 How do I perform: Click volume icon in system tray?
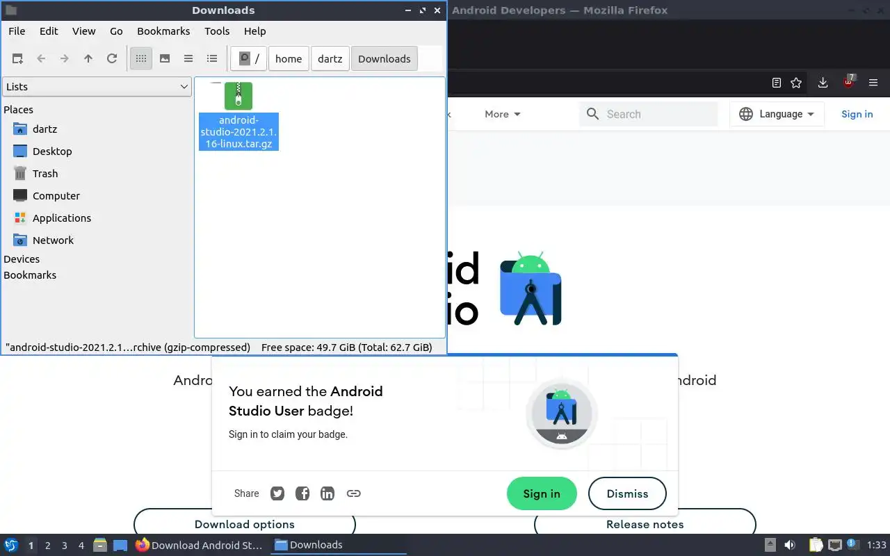click(790, 545)
